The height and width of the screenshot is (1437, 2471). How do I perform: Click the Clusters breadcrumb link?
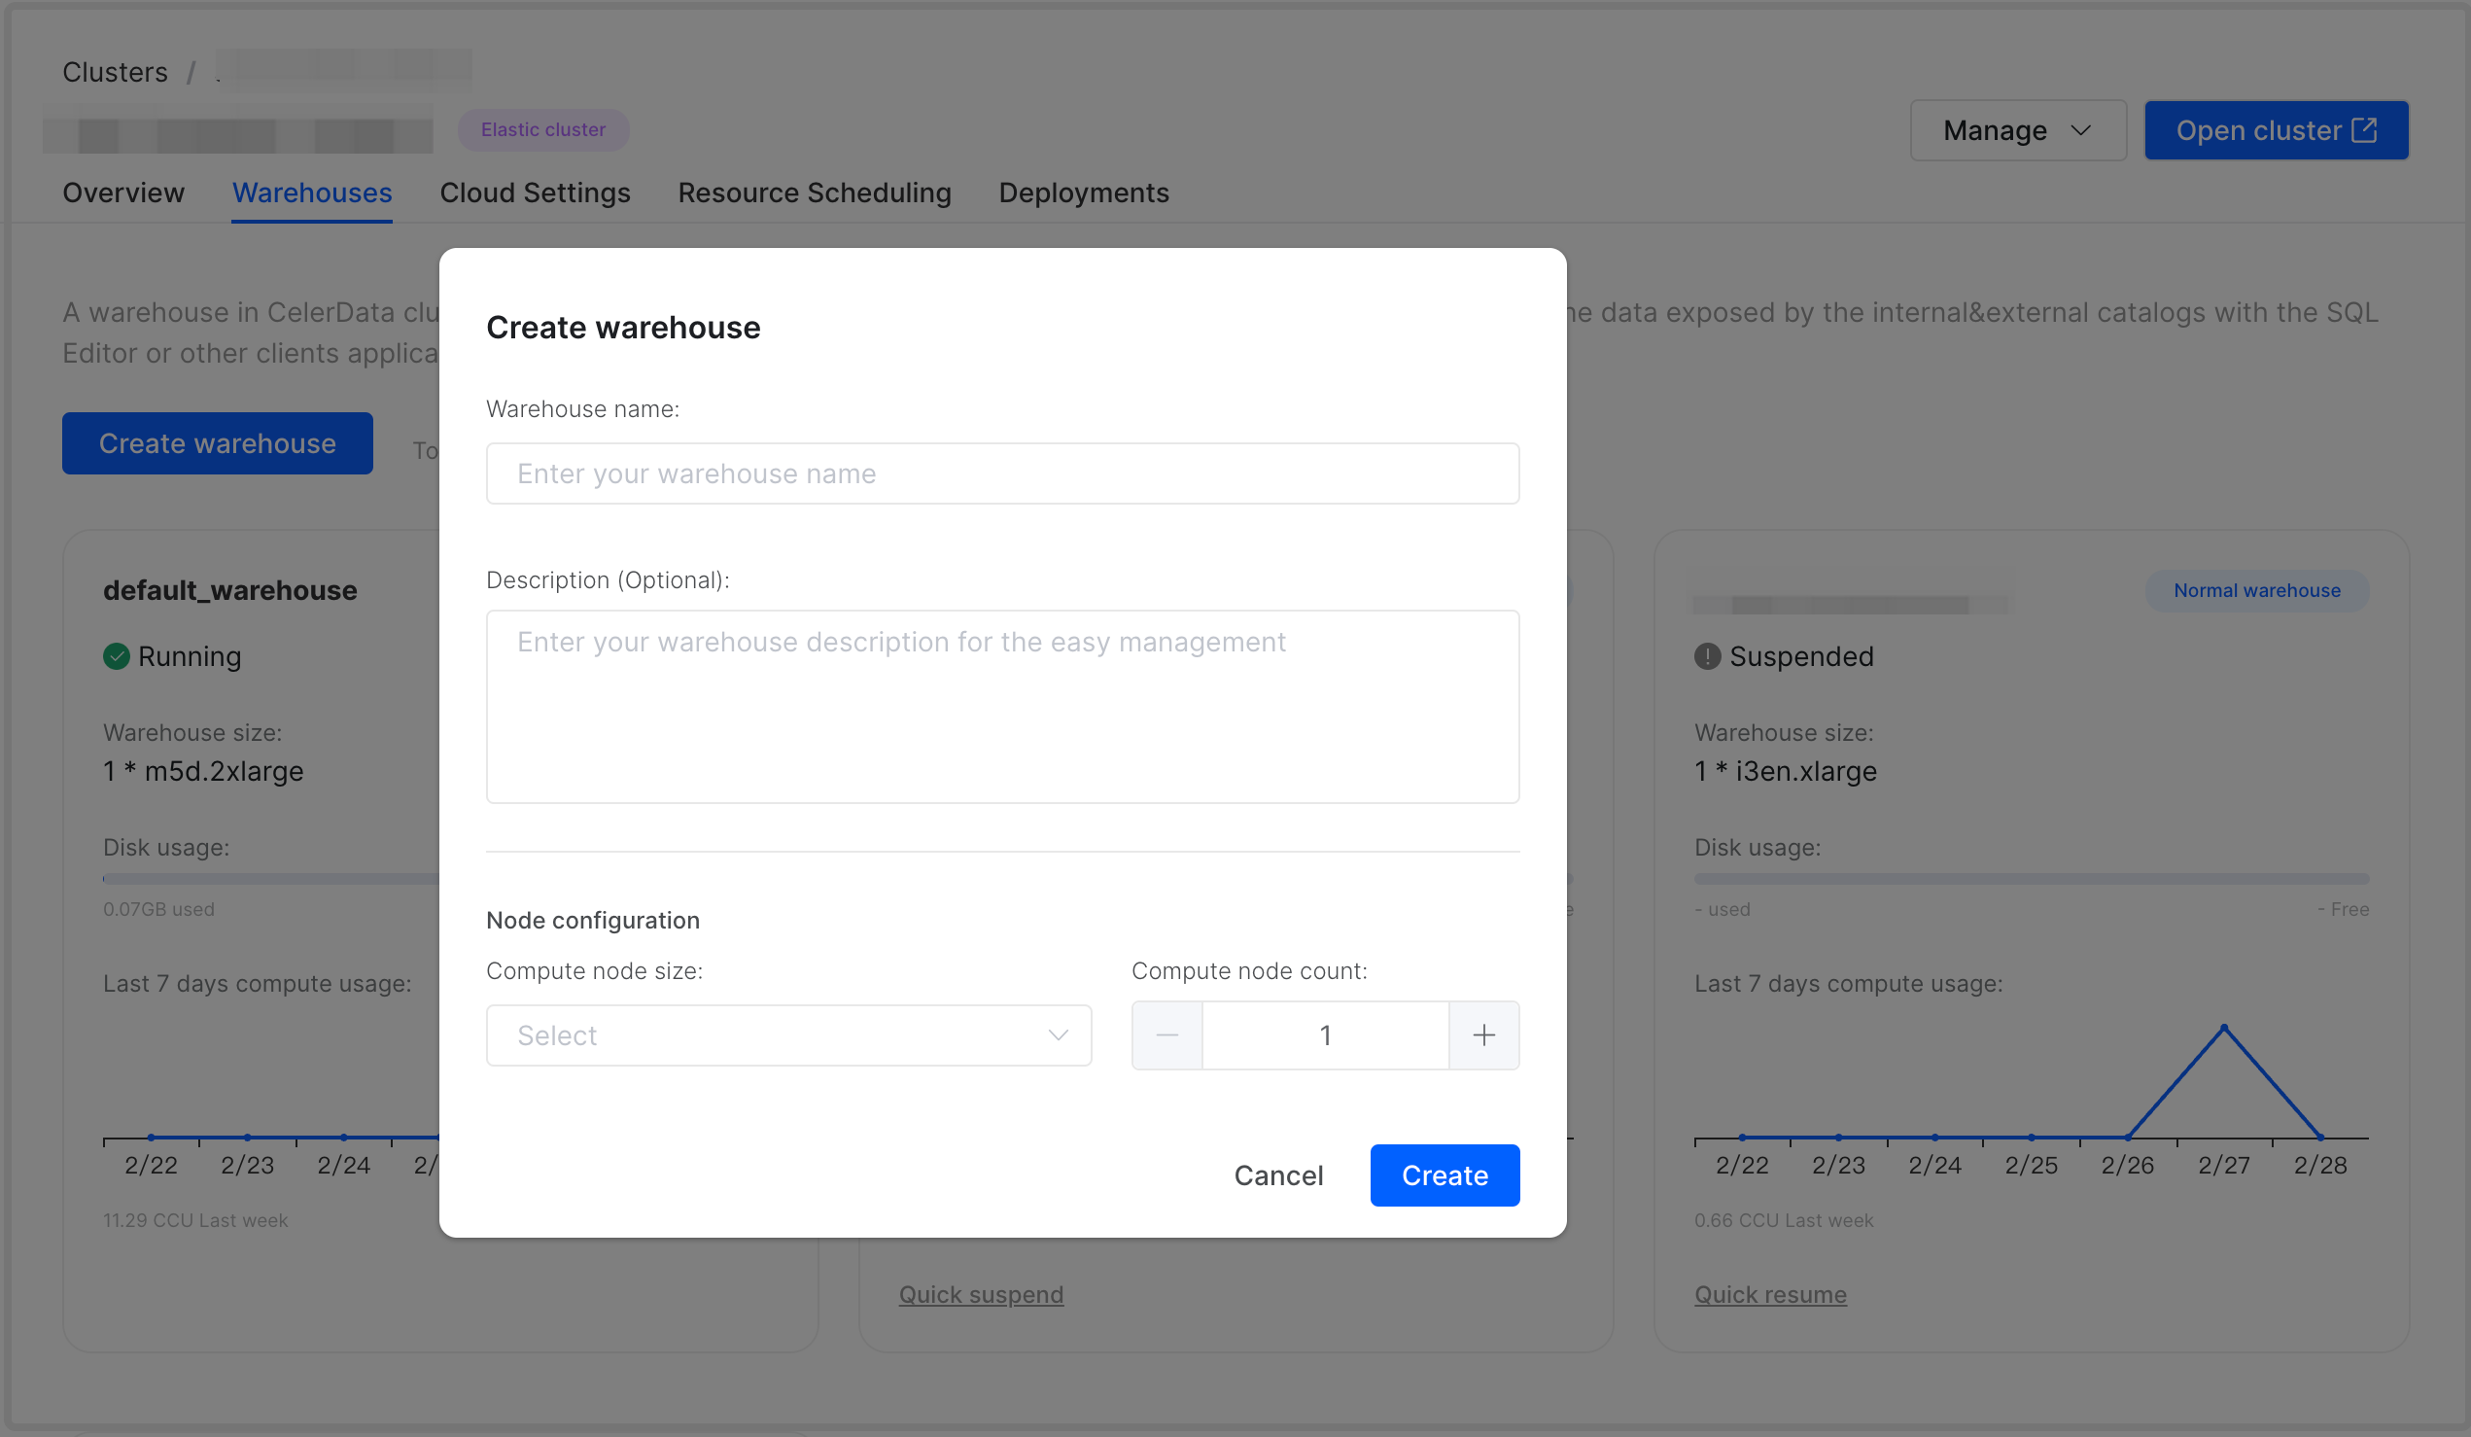pyautogui.click(x=115, y=72)
